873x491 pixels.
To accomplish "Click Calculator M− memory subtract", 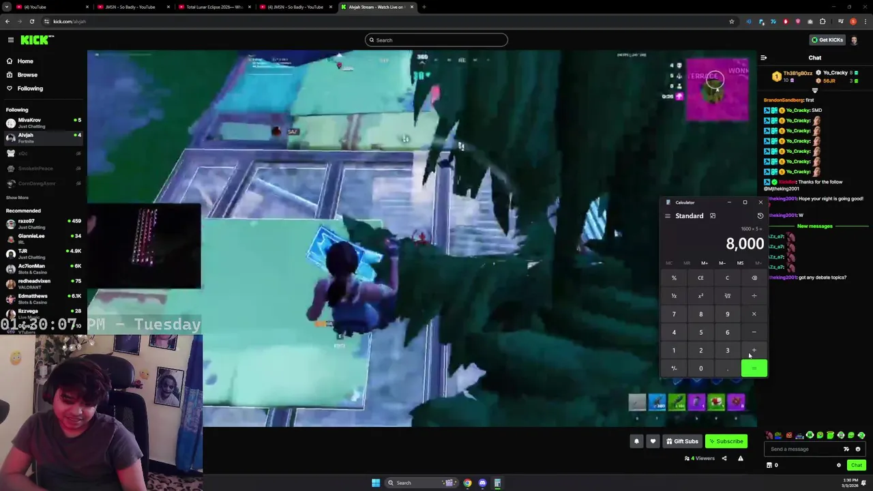I will 722,263.
